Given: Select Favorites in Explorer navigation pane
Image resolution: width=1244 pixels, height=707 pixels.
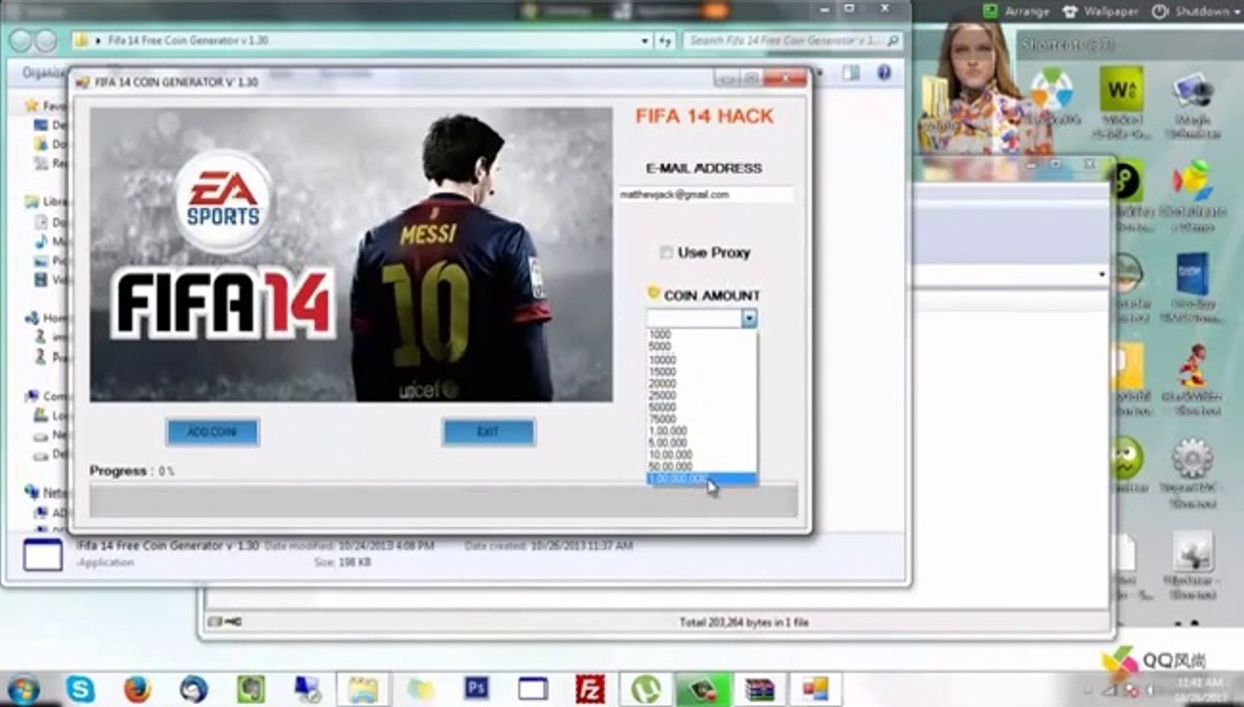Looking at the screenshot, I should pyautogui.click(x=47, y=105).
